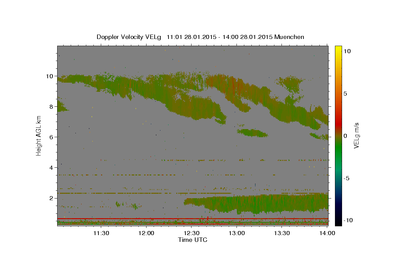The height and width of the screenshot is (271, 406).
Task: Click the colorbar tick value '5'
Action: tap(345, 93)
